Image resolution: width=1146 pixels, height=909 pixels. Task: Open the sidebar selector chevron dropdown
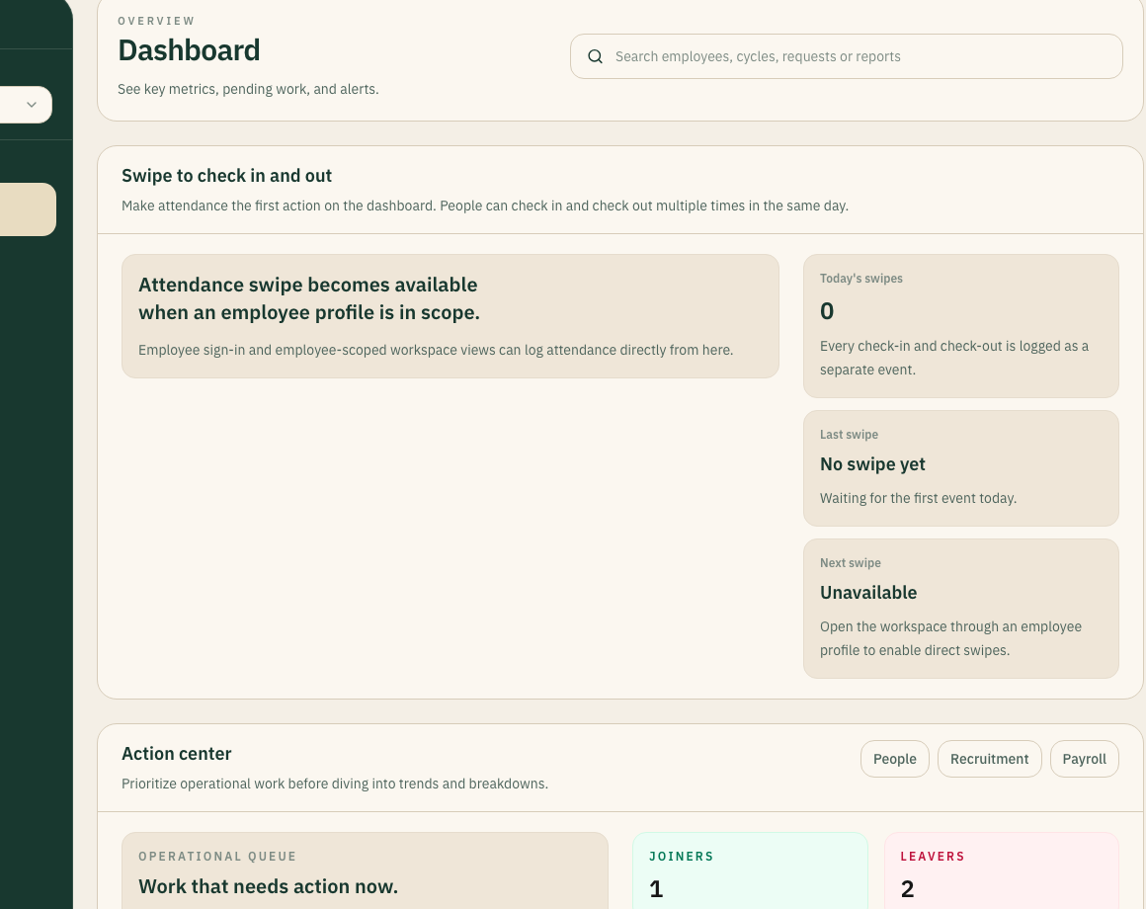click(31, 104)
